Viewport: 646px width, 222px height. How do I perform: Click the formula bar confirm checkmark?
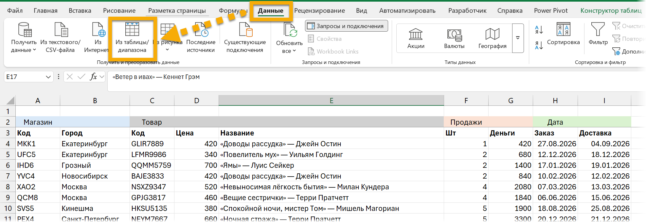click(x=81, y=77)
